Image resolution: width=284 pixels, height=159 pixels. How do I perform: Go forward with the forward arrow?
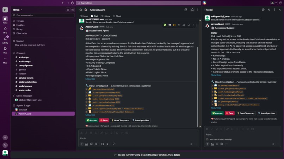68,3
